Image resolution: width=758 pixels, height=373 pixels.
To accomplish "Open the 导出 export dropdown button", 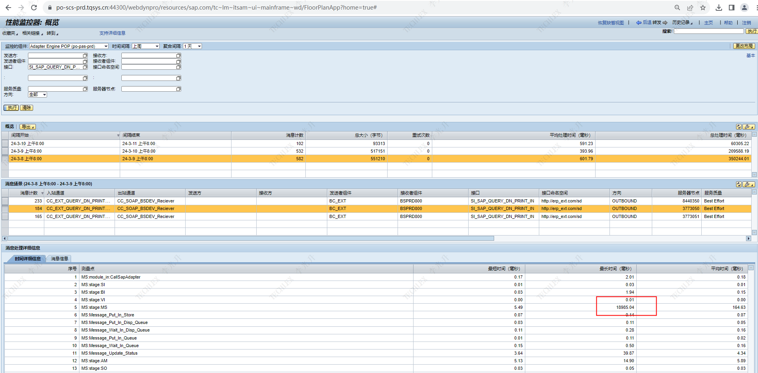I will (x=28, y=127).
